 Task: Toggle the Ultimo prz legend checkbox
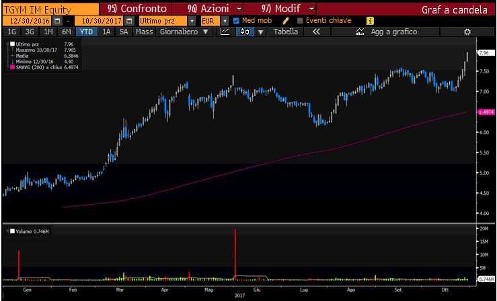(x=12, y=44)
